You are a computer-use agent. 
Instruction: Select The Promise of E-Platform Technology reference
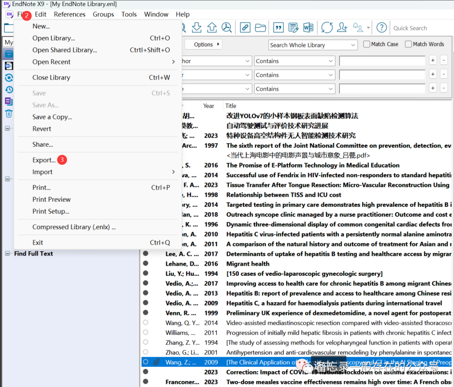tap(317, 165)
